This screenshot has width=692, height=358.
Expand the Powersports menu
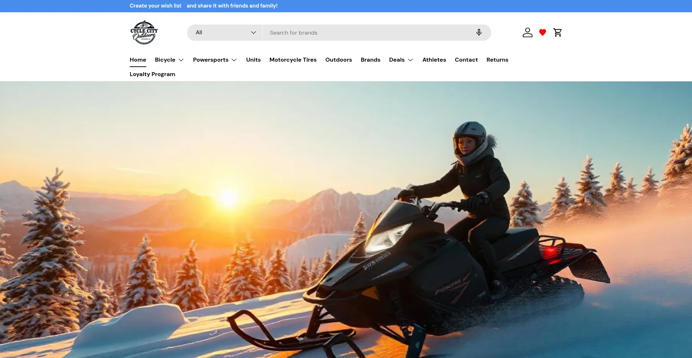214,60
